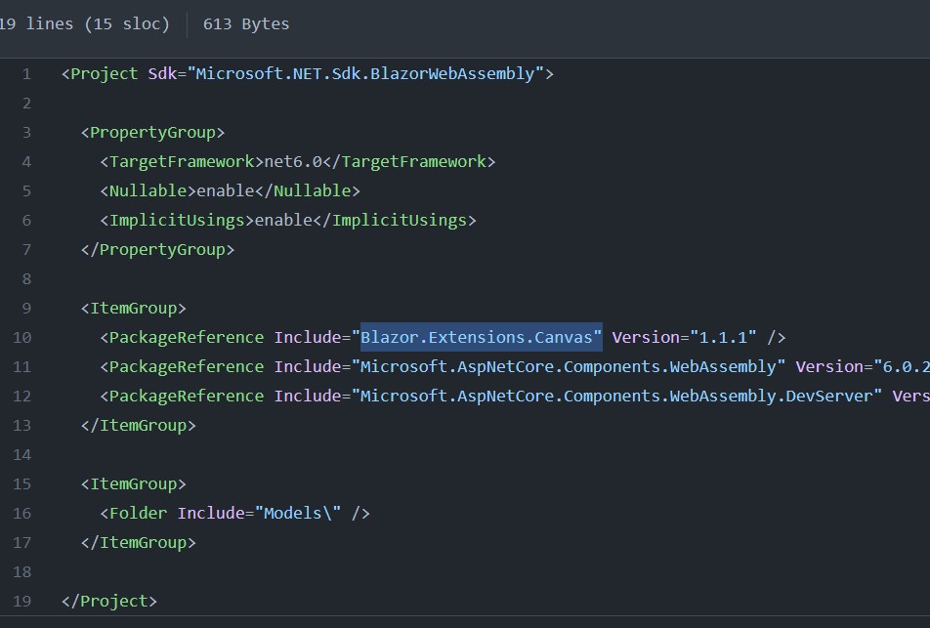Click Microsoft.AspNetCore.Components.WebAssembly package name on line 11

(569, 367)
